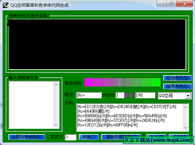Click inside the generated code box
The height and width of the screenshot is (145, 195).
[x=130, y=117]
